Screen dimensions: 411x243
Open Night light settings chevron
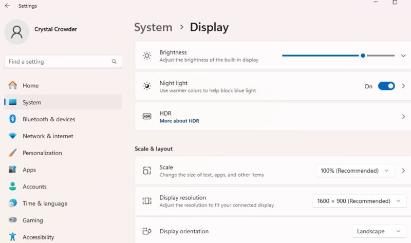coord(403,86)
